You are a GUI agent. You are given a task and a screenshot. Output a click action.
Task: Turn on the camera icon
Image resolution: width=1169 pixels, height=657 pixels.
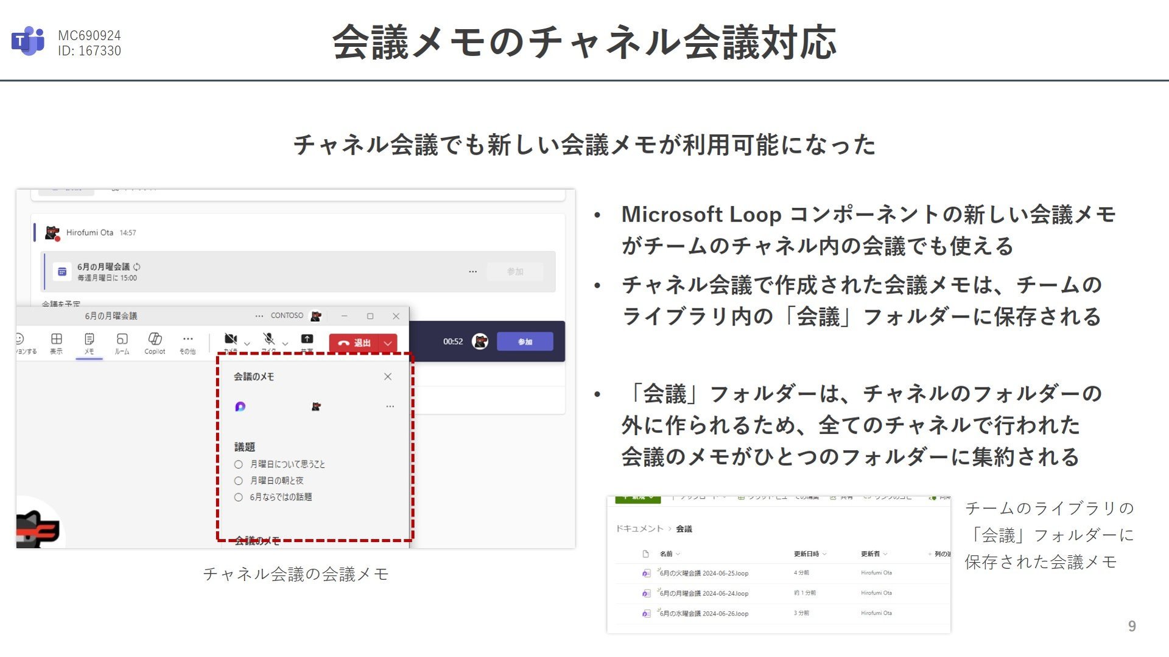click(230, 339)
